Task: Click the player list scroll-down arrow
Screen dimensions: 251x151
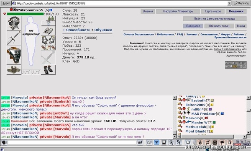Action: [x=248, y=133]
